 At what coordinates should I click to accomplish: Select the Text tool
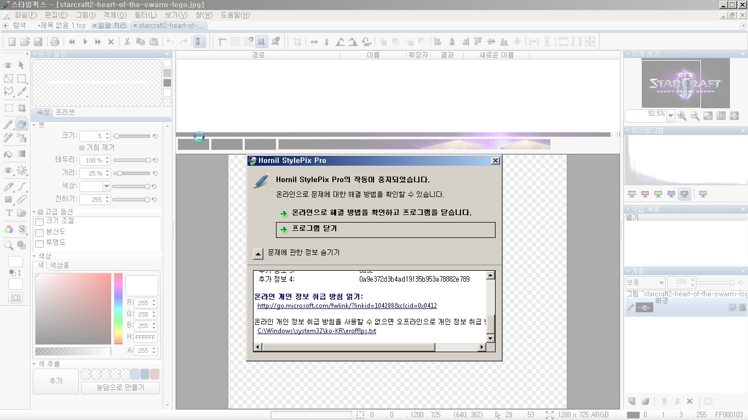coord(8,213)
